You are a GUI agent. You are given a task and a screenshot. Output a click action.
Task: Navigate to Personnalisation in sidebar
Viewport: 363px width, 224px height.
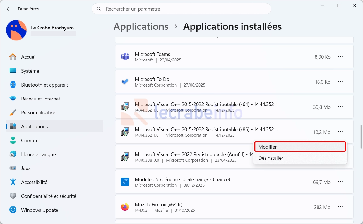[39, 113]
